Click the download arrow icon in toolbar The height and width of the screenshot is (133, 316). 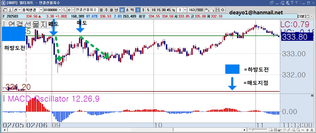tap(10, 10)
